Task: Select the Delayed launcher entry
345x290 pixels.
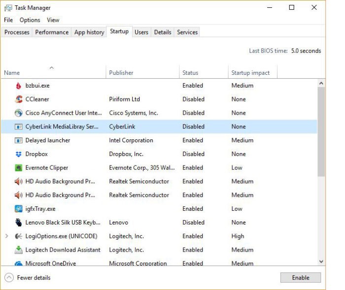Action: (x=48, y=140)
